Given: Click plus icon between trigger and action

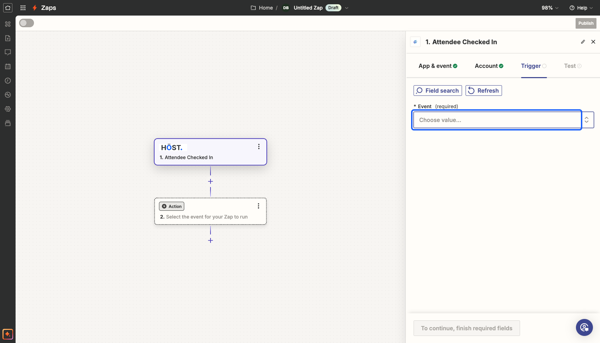Looking at the screenshot, I should pos(210,181).
